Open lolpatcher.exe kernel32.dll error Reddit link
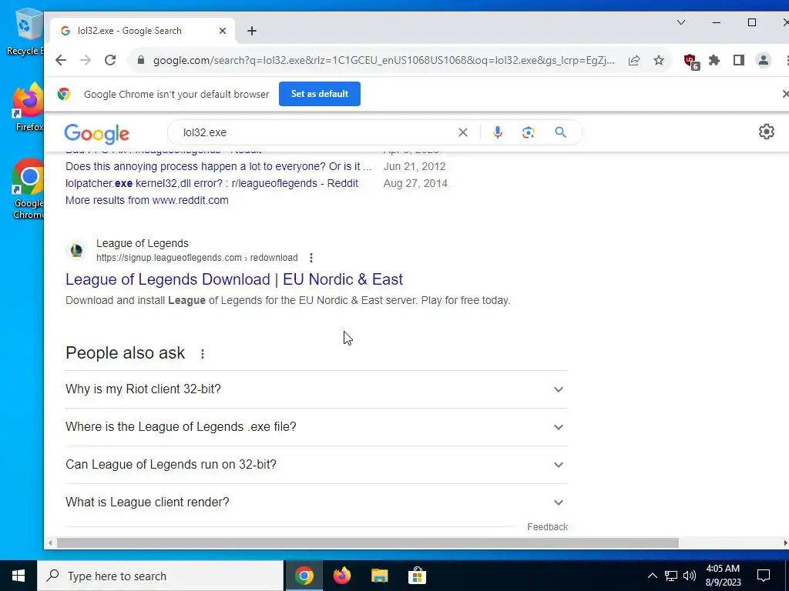The height and width of the screenshot is (591, 789). [212, 183]
